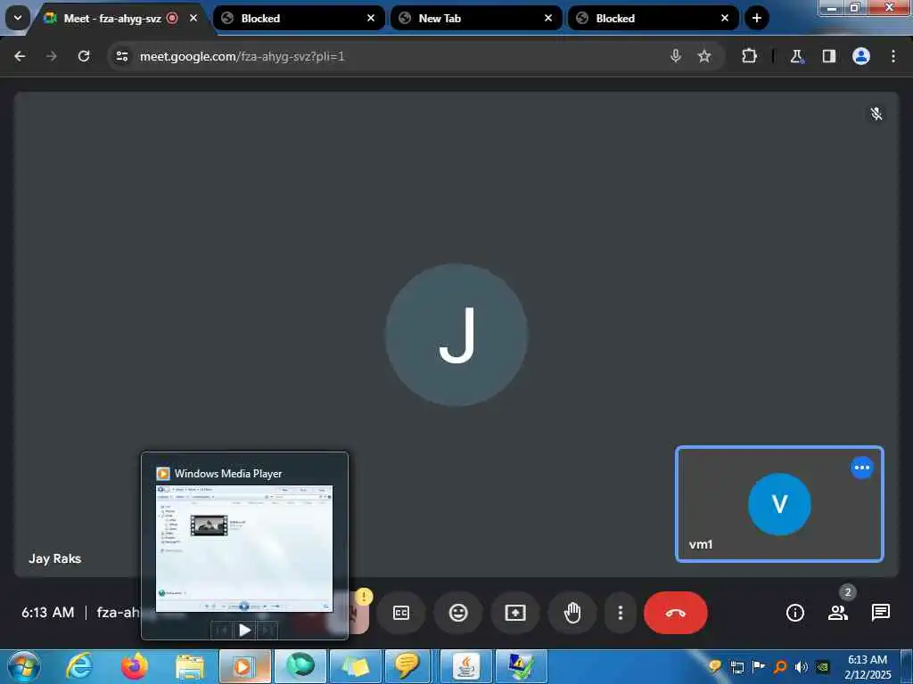
Task: Close the first Blocked tab
Action: coord(371,18)
